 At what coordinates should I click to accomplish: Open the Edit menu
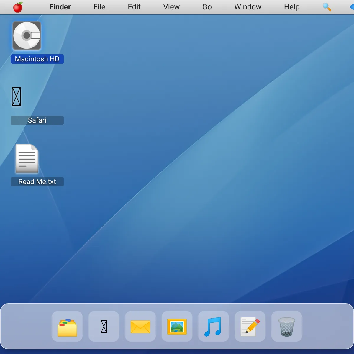(134, 7)
